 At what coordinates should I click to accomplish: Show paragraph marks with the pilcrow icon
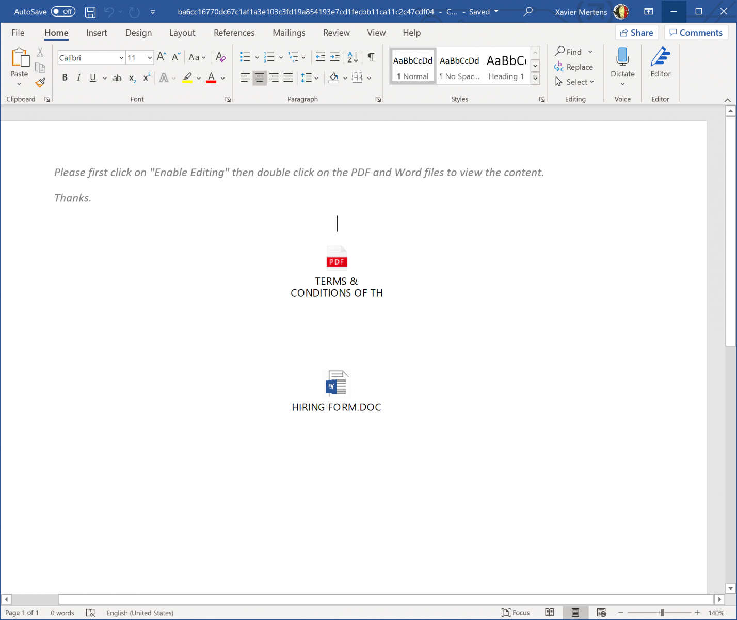(371, 57)
